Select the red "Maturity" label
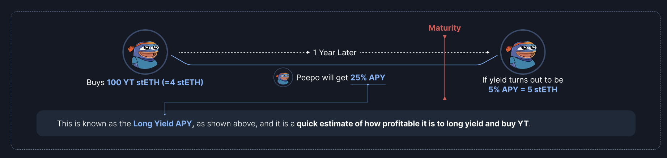 click(x=445, y=28)
